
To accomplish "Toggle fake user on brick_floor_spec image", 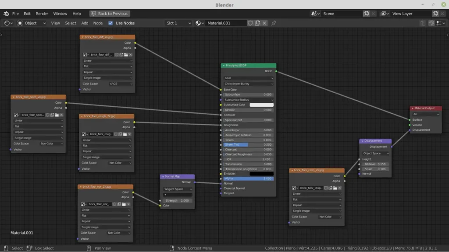I will click(47, 115).
